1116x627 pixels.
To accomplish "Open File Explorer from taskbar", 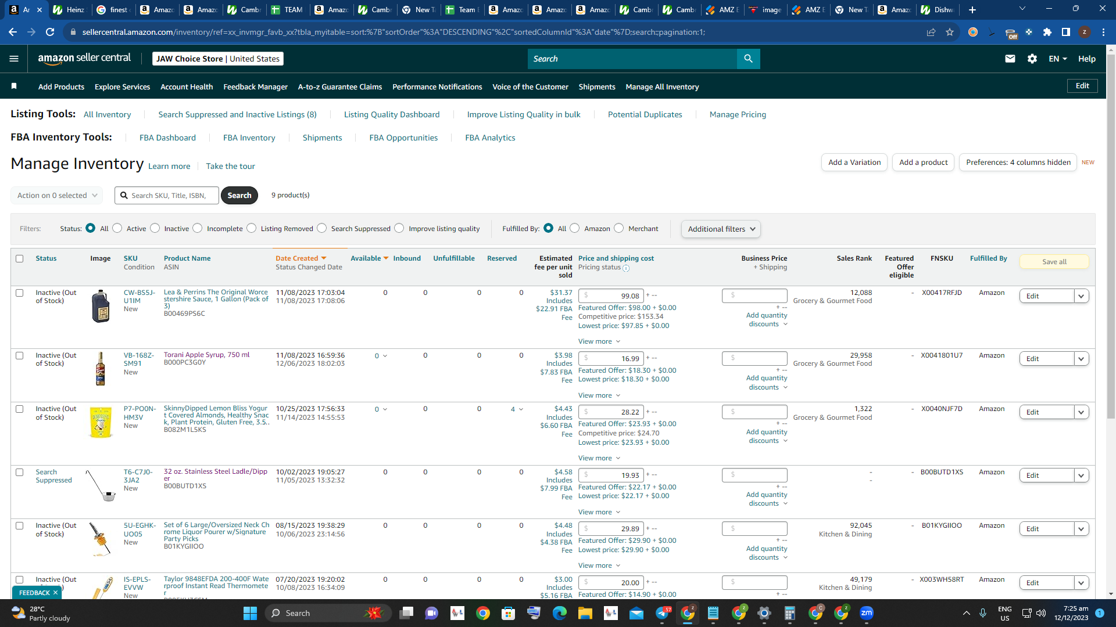I will point(585,613).
